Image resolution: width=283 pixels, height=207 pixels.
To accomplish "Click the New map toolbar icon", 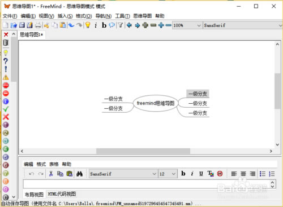I will click(x=6, y=25).
